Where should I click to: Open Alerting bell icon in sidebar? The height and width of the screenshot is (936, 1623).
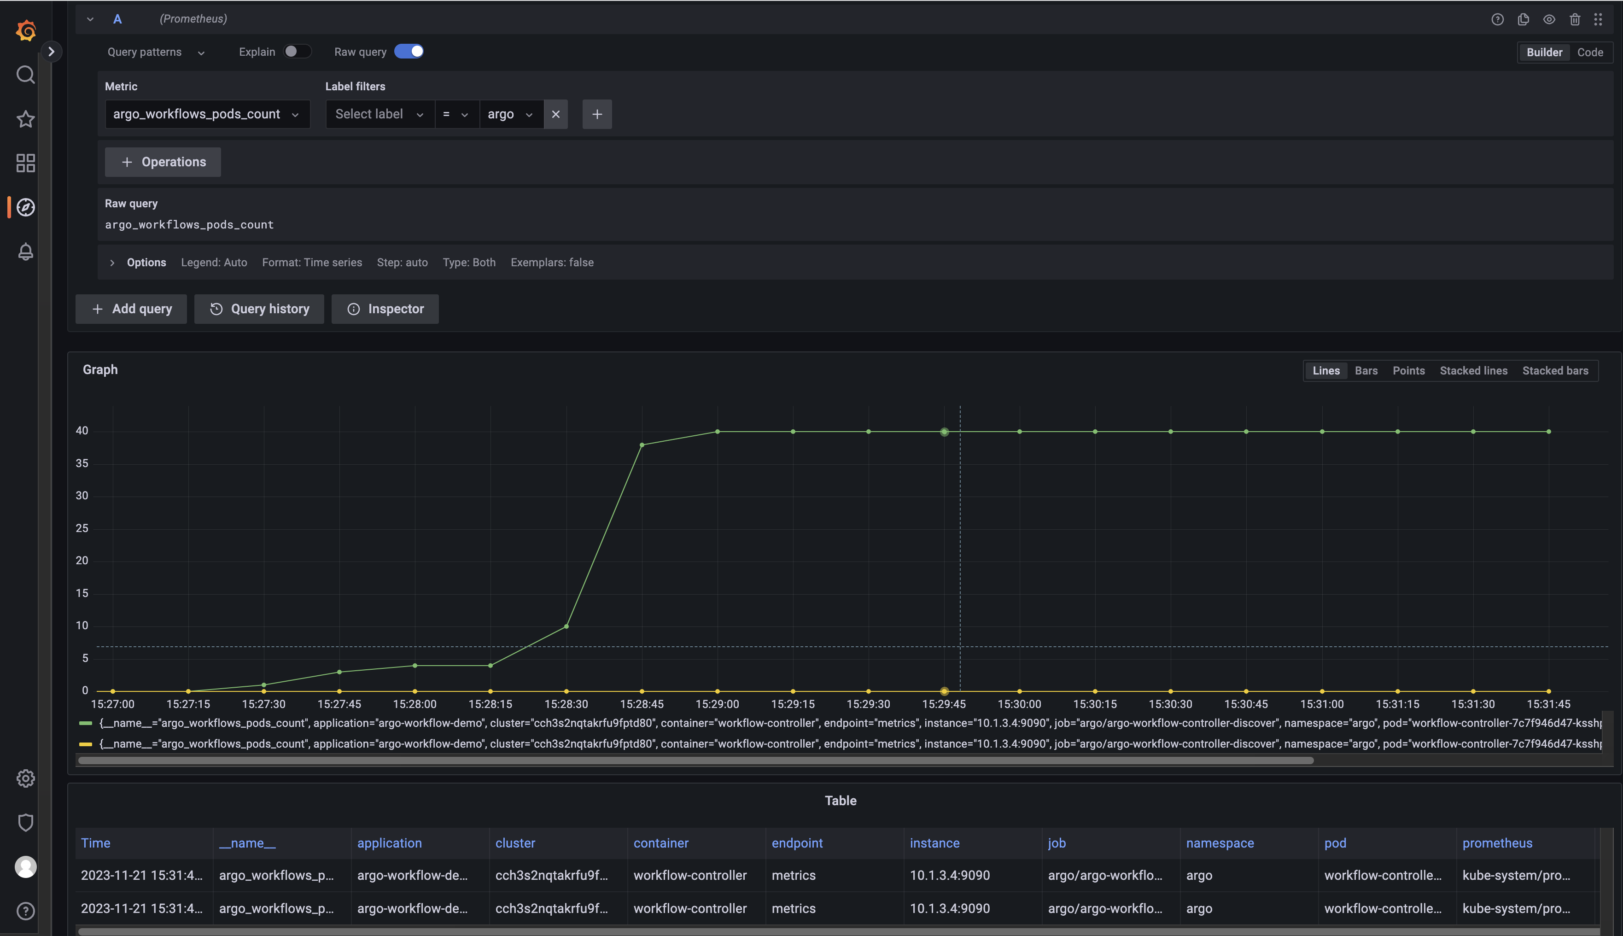click(x=26, y=252)
